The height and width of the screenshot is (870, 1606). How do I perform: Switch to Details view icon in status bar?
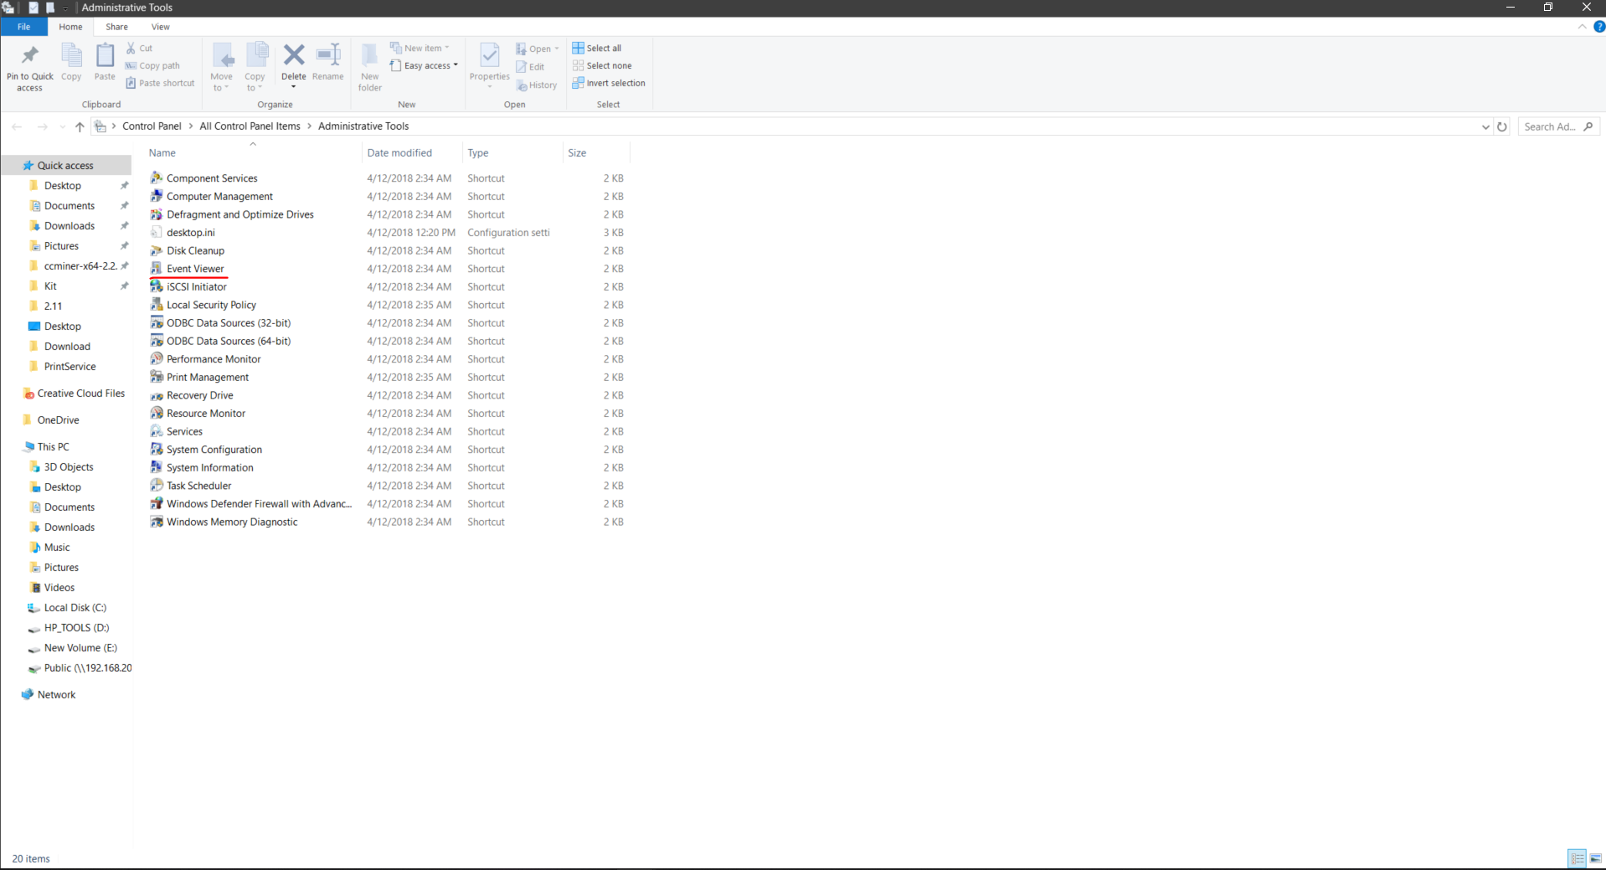[1577, 858]
